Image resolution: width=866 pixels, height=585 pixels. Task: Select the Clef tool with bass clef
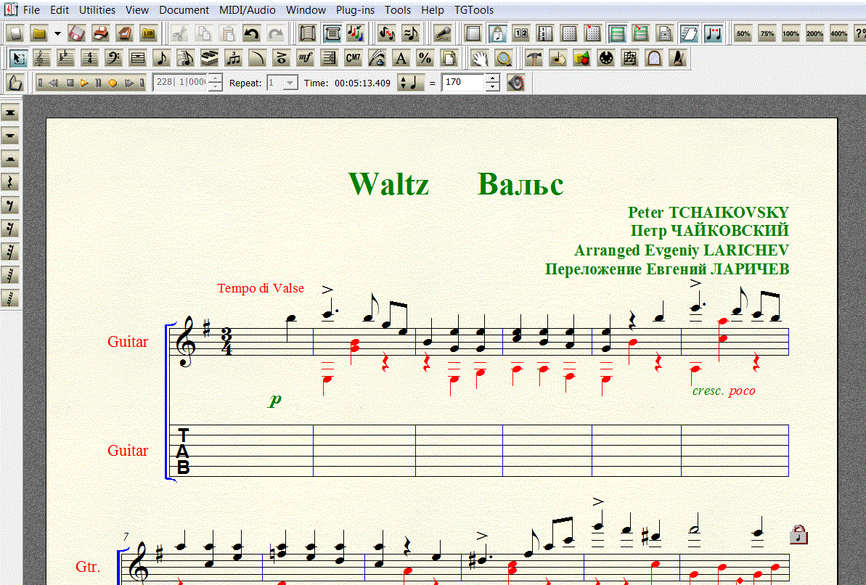point(113,58)
